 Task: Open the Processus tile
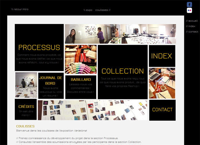point(39,48)
